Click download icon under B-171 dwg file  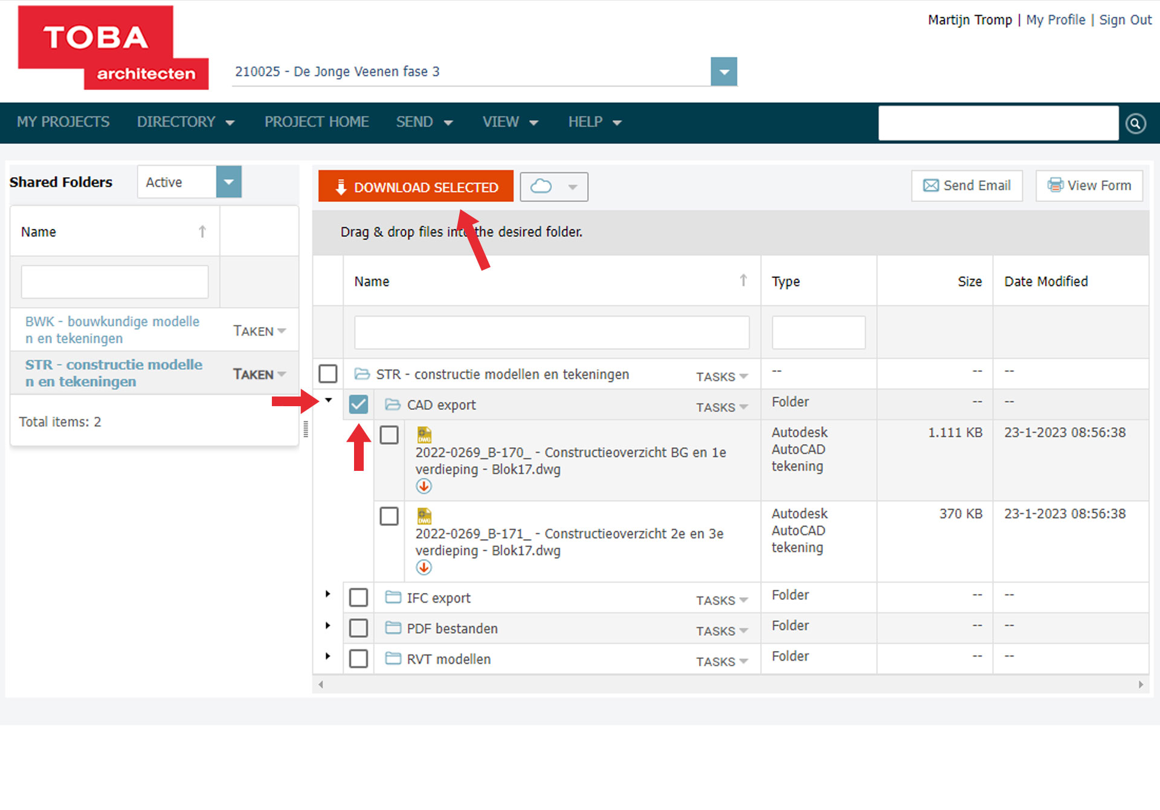424,567
